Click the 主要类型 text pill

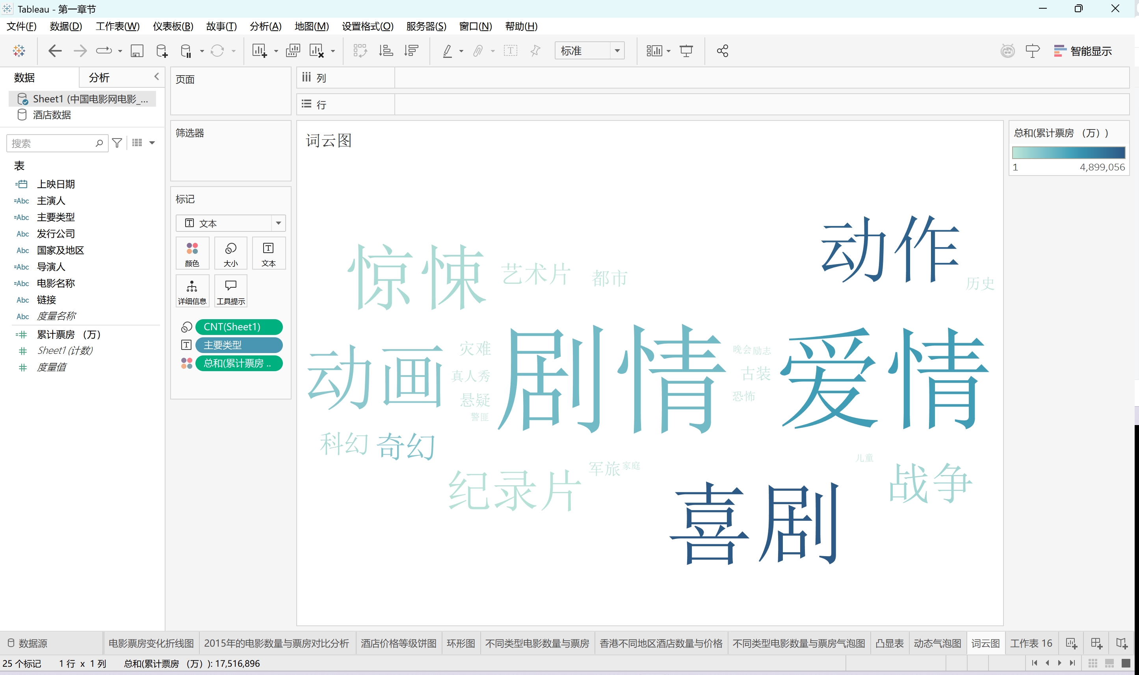tap(238, 345)
